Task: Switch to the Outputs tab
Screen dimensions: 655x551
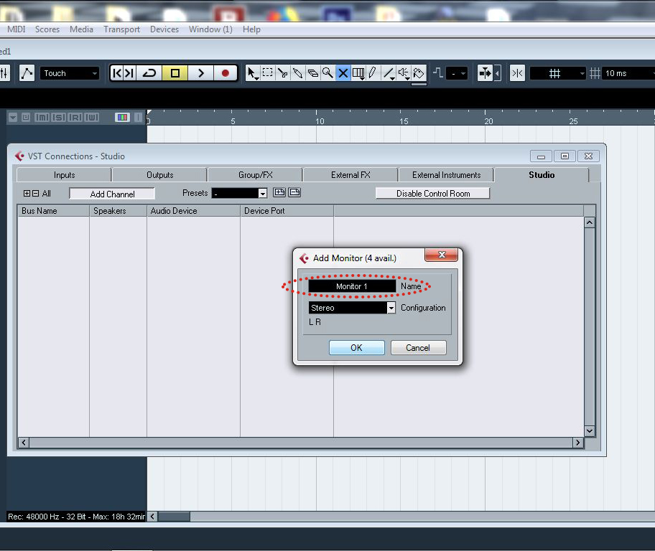Action: click(x=159, y=175)
